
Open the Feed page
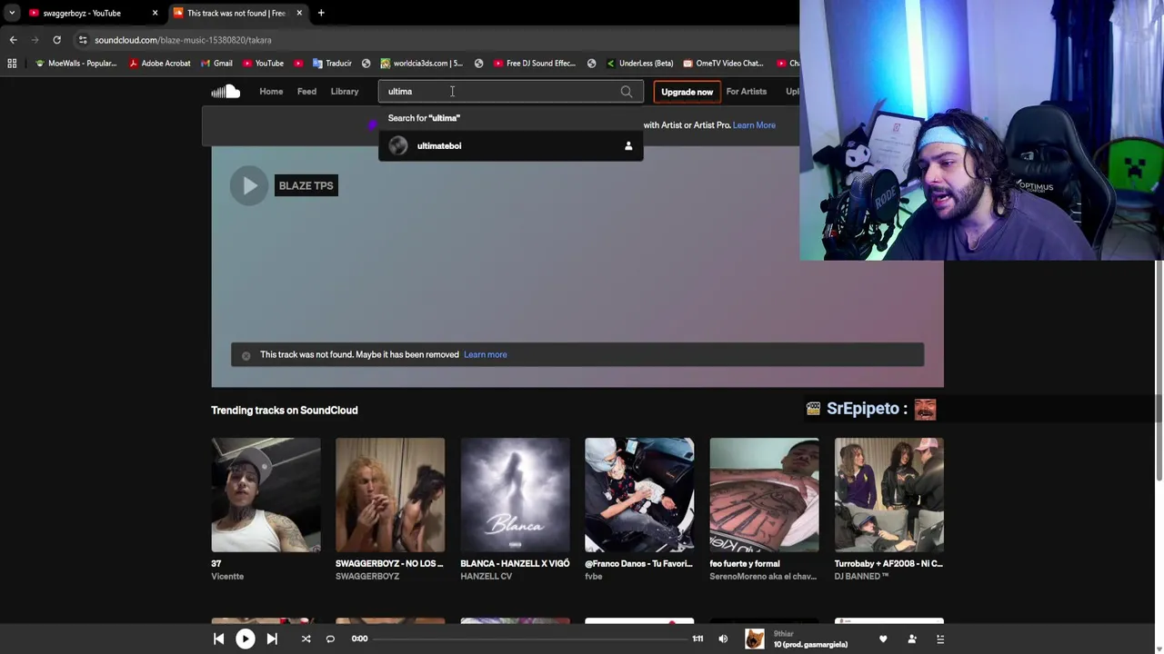click(x=306, y=92)
